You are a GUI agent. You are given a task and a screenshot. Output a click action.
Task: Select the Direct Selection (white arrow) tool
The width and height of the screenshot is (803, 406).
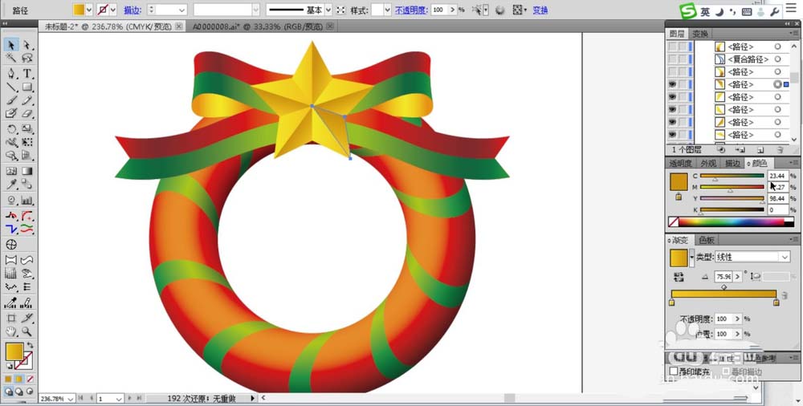[27, 46]
